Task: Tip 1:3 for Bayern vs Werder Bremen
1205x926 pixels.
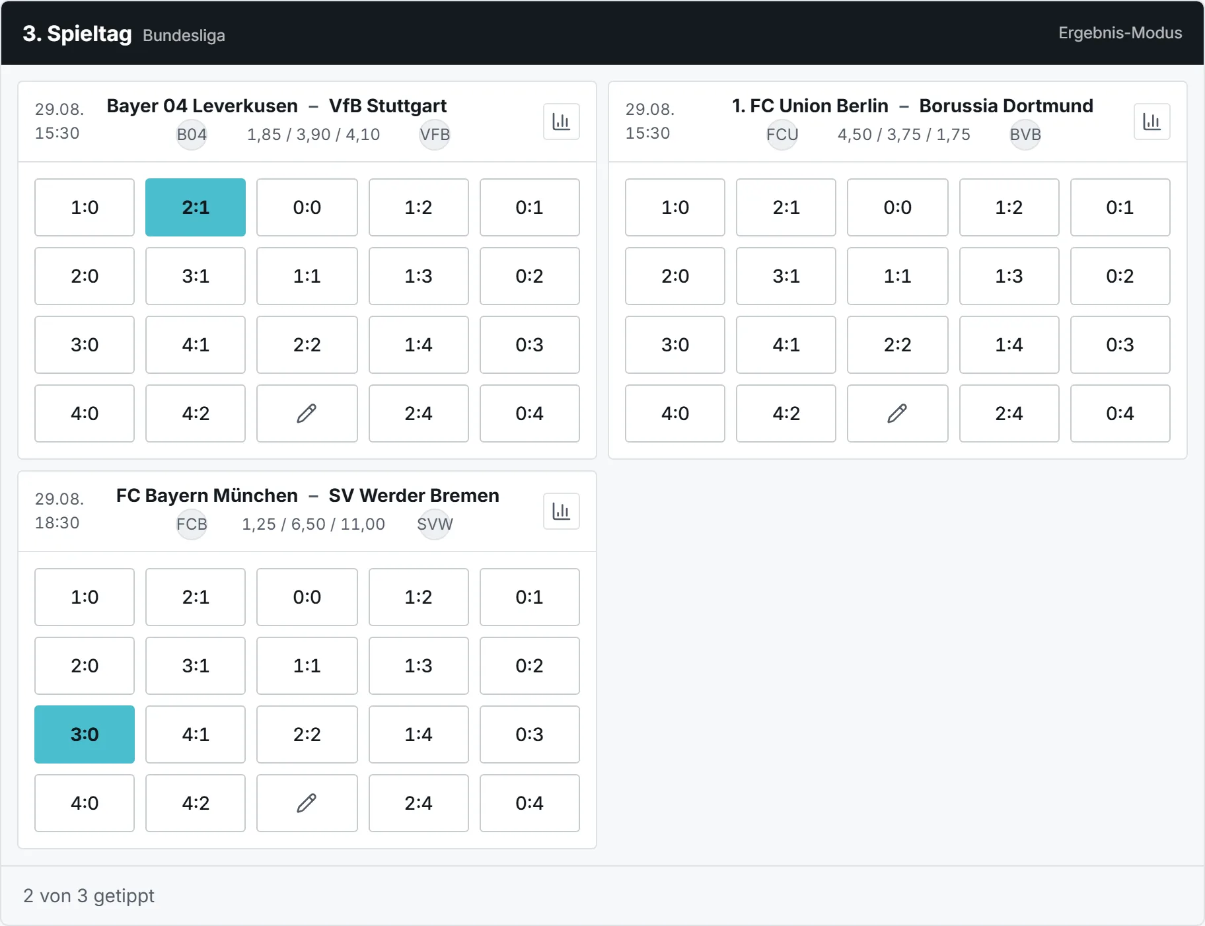Action: click(x=418, y=666)
